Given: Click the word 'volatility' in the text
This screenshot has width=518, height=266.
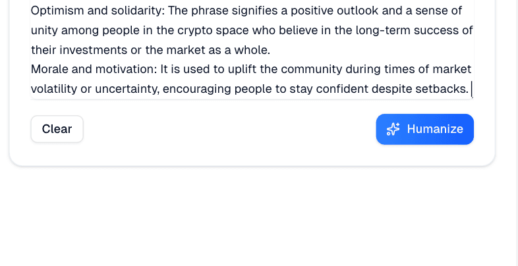Looking at the screenshot, I should click(x=54, y=89).
